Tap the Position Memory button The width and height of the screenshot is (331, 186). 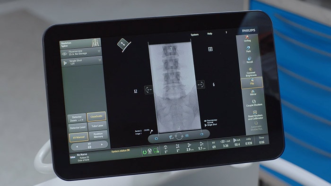pyautogui.click(x=98, y=135)
